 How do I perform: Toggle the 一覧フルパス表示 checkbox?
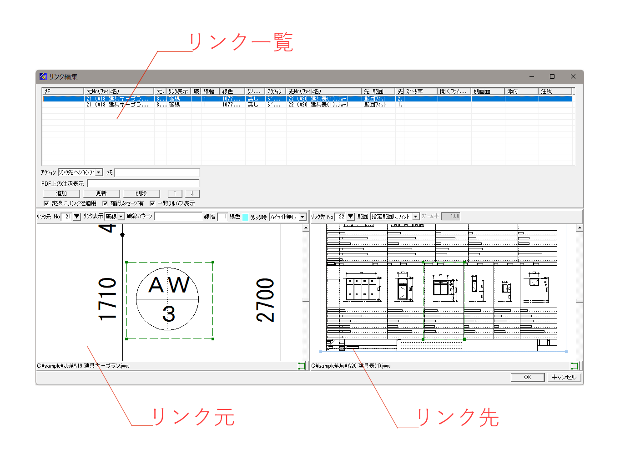point(152,203)
